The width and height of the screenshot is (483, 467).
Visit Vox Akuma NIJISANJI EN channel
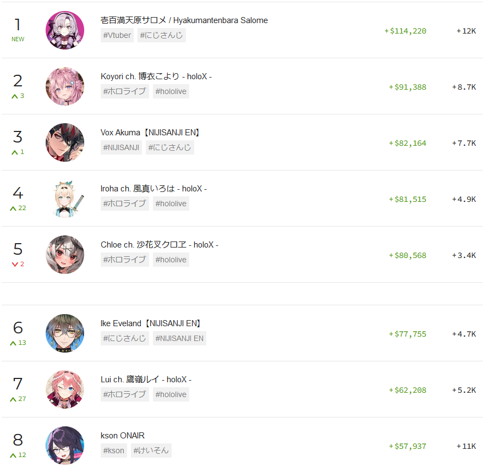pyautogui.click(x=151, y=133)
